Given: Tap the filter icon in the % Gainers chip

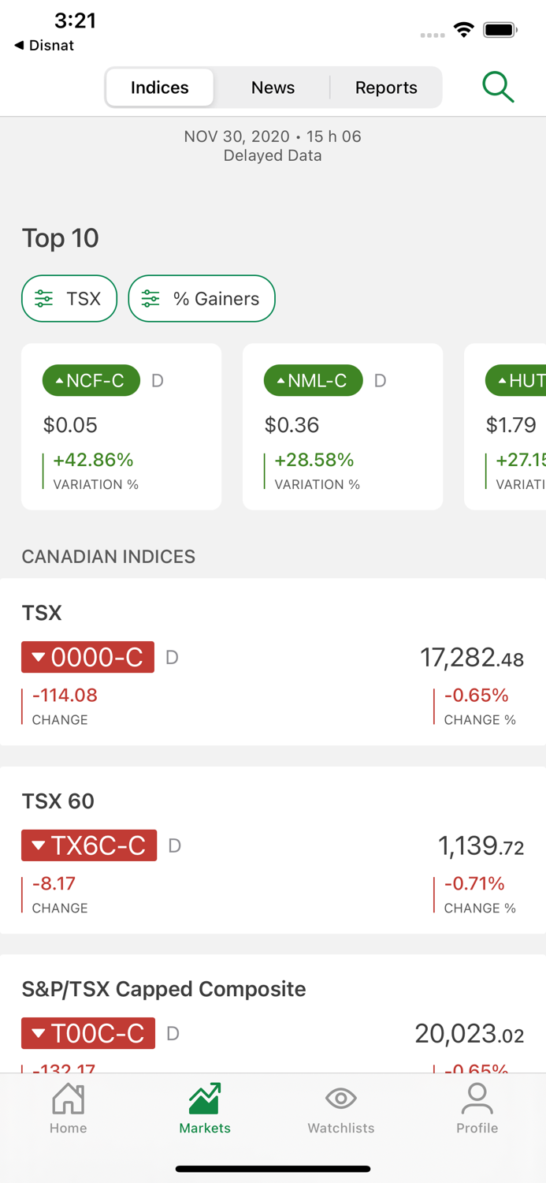Looking at the screenshot, I should (150, 298).
